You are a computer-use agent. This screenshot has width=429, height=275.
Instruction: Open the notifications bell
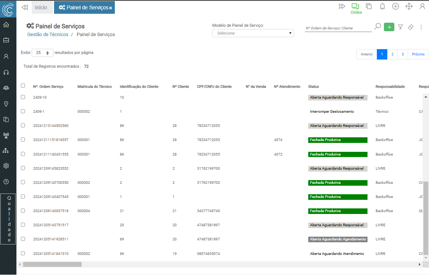382,6
